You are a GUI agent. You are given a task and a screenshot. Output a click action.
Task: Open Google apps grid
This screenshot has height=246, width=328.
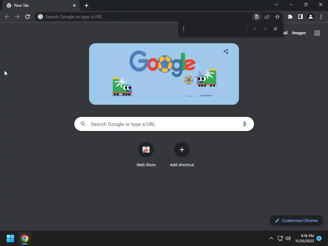point(317,33)
